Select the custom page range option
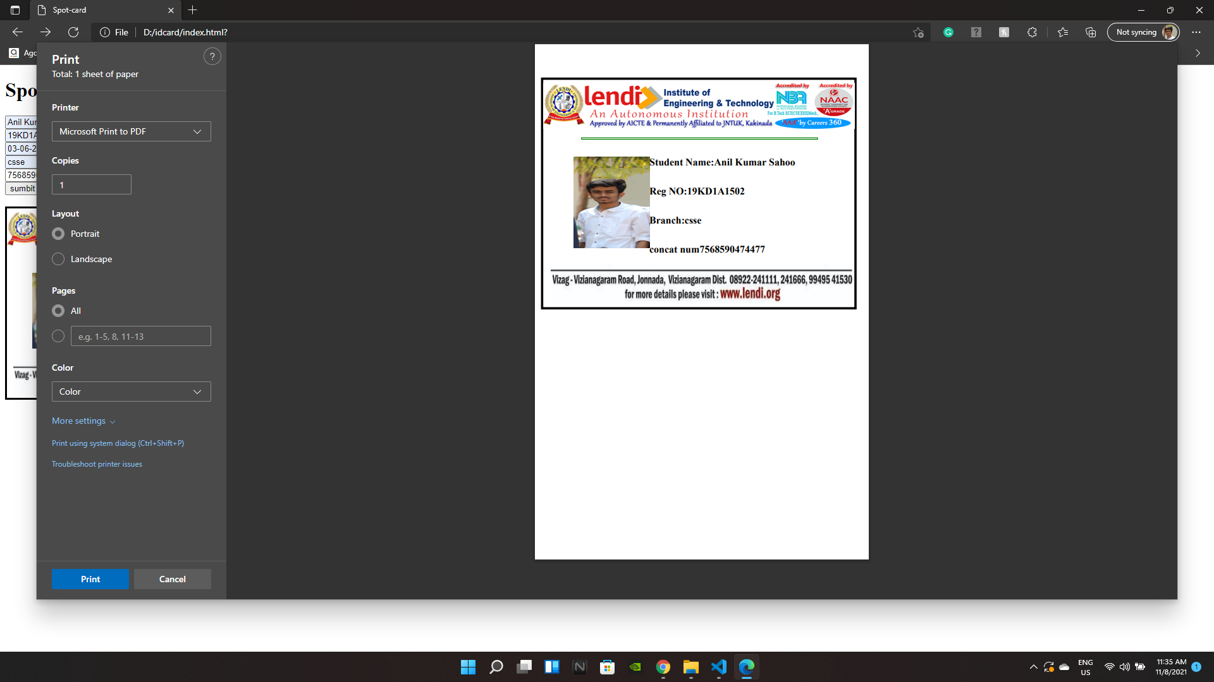The image size is (1214, 682). click(x=58, y=336)
